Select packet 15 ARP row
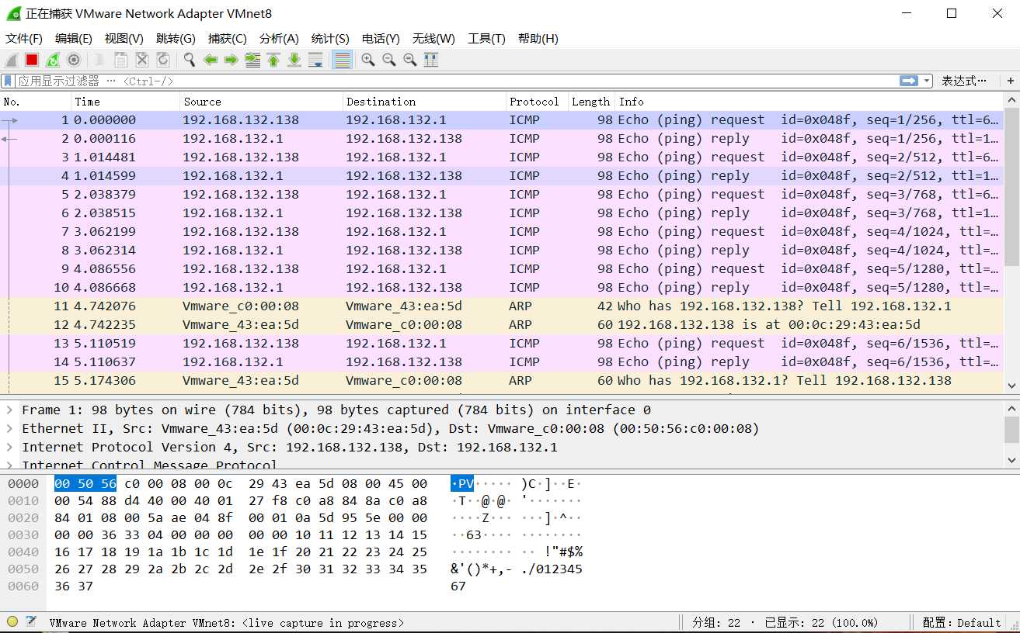The height and width of the screenshot is (633, 1020). [x=502, y=380]
